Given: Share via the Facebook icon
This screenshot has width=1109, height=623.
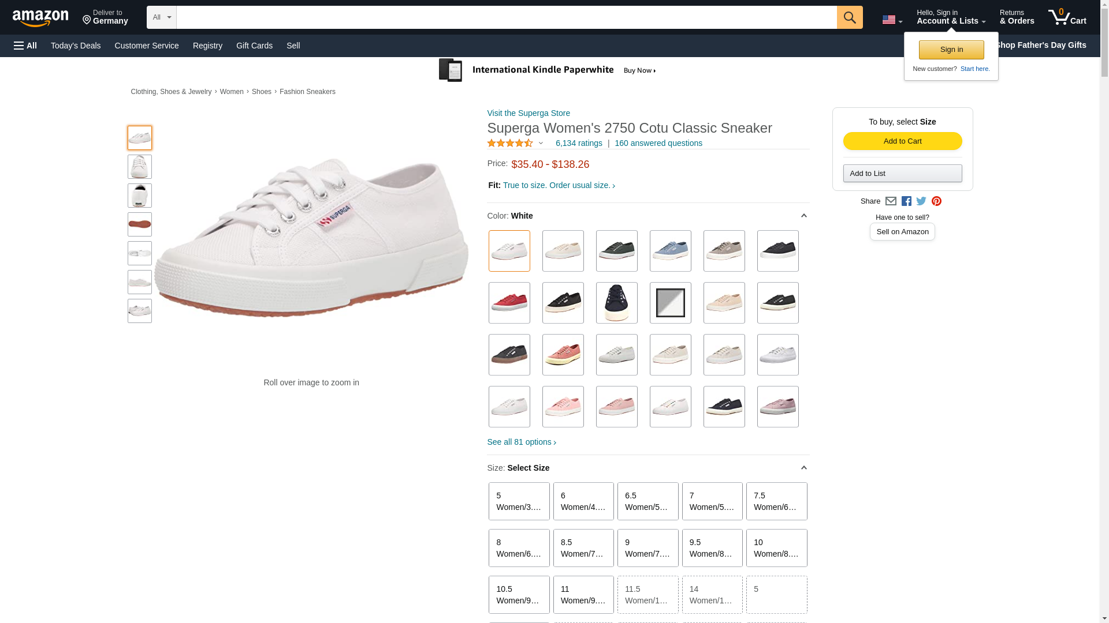Looking at the screenshot, I should (x=906, y=201).
